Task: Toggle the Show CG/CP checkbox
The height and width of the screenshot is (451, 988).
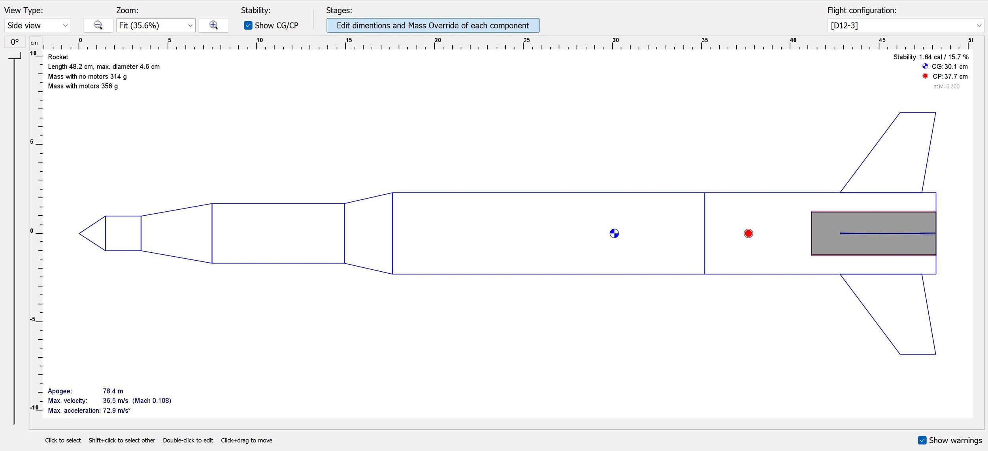Action: point(248,25)
